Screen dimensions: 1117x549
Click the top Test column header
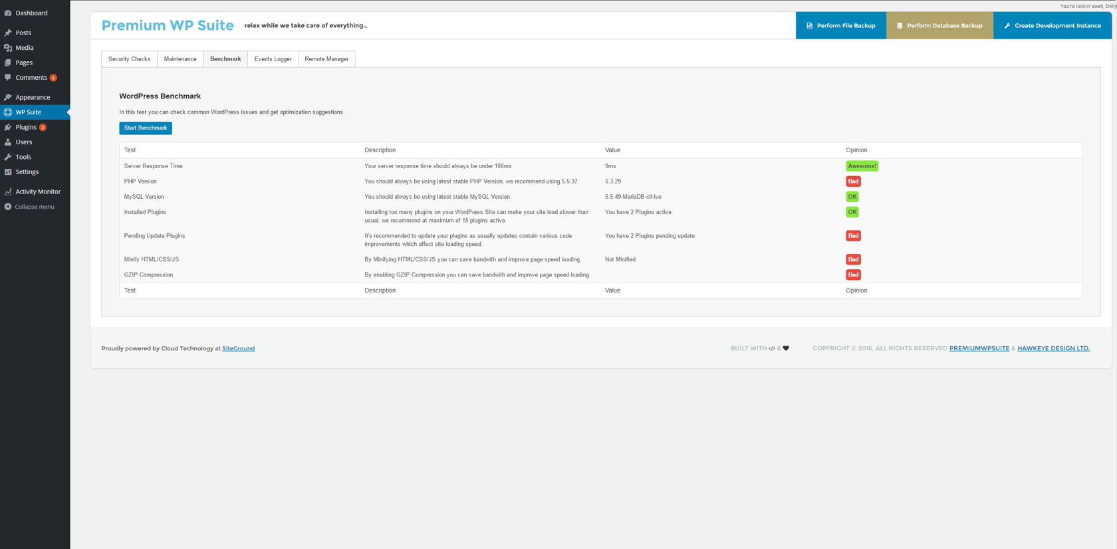130,150
